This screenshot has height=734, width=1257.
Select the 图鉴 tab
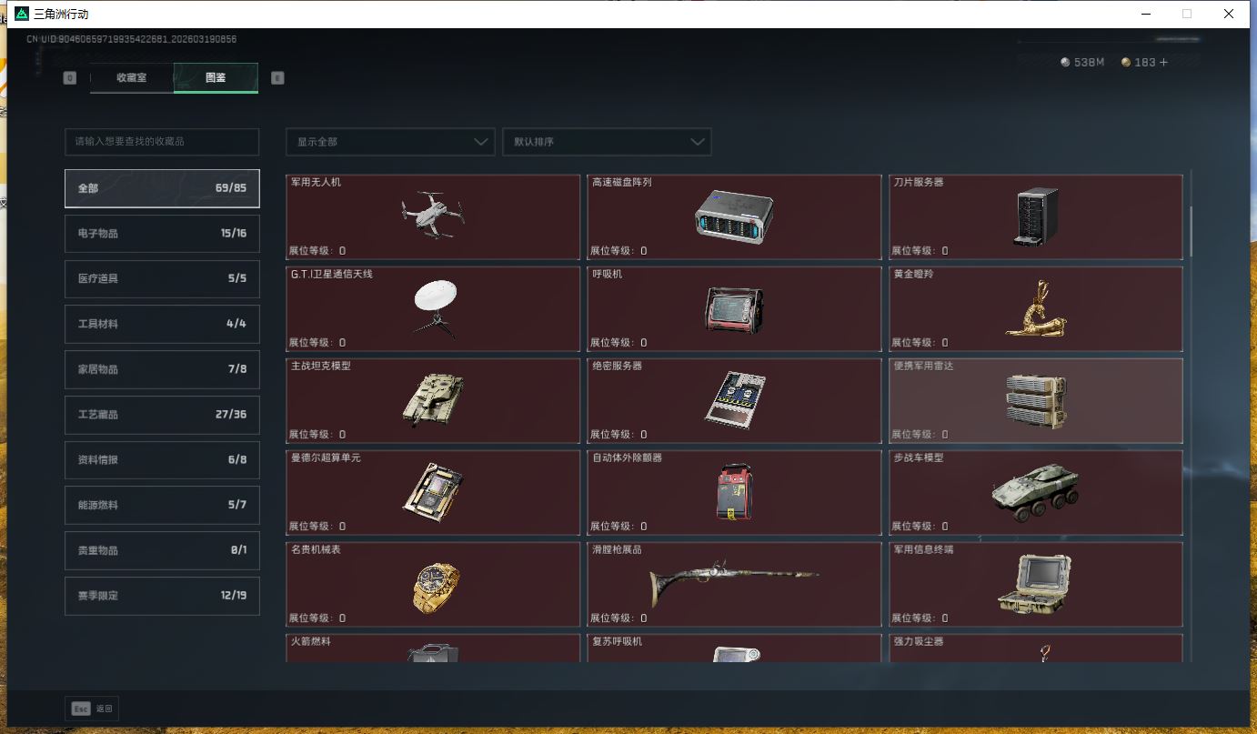[x=216, y=78]
